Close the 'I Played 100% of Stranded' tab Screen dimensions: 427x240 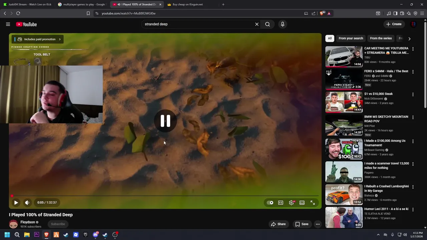(x=160, y=4)
